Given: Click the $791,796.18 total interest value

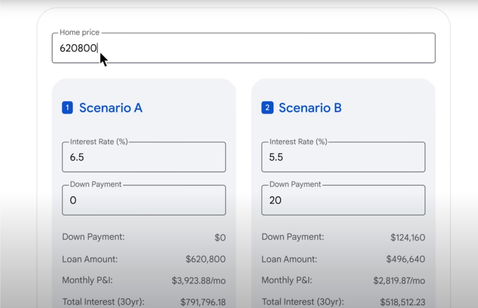Looking at the screenshot, I should 203,302.
